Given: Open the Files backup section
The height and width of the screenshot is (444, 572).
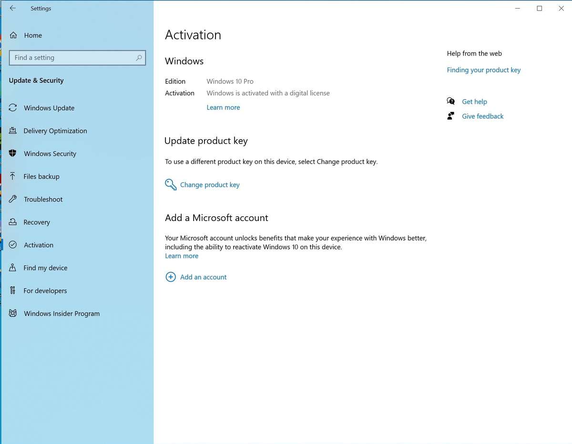Looking at the screenshot, I should pos(41,176).
